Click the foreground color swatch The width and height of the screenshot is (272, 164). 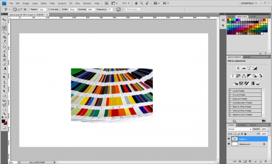(3, 121)
